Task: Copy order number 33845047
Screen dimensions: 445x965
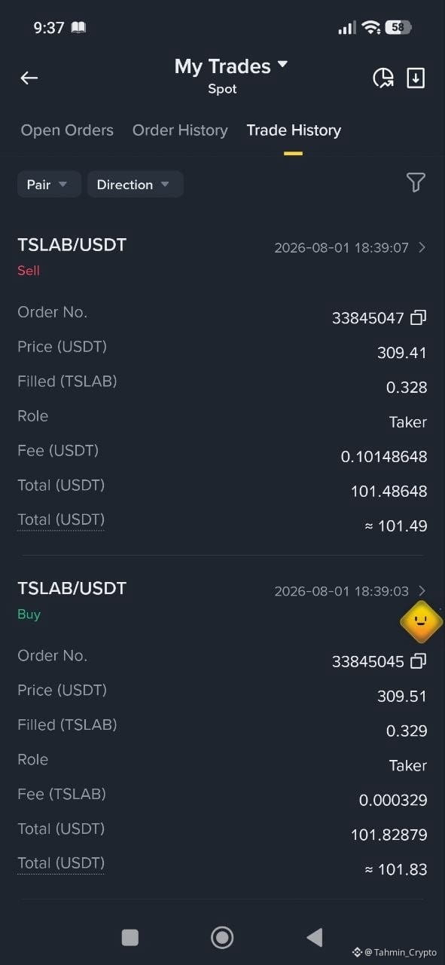Action: 419,317
